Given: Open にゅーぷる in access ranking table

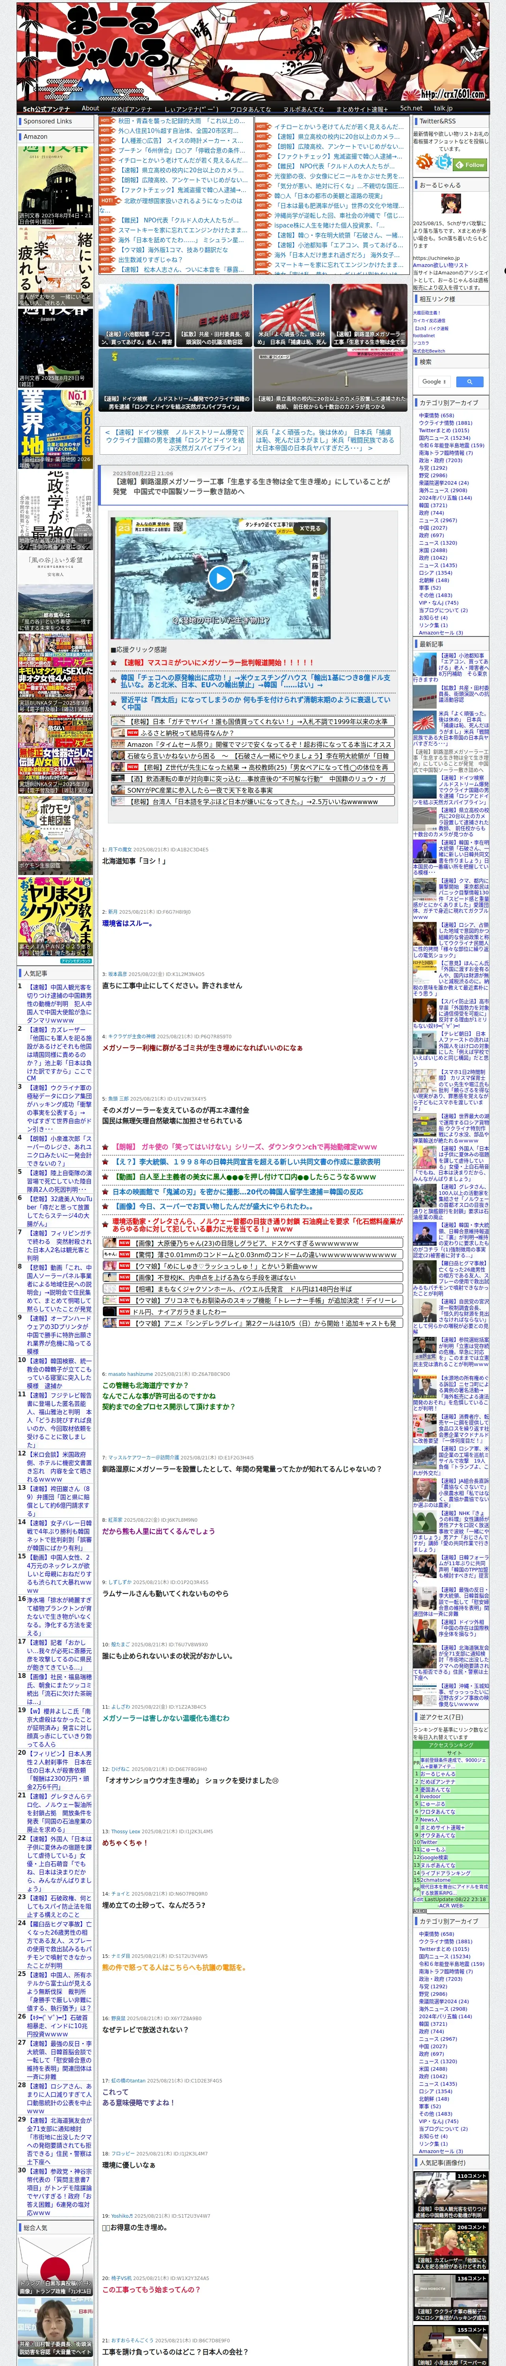Looking at the screenshot, I should (x=433, y=1804).
